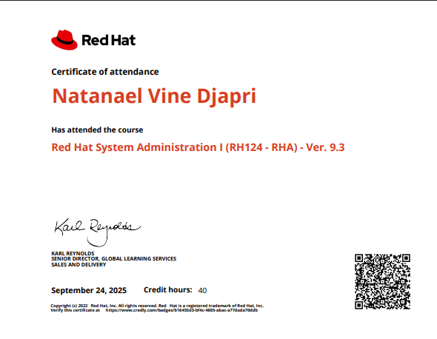Open the Credly verification URL
Image resolution: width=437 pixels, height=339 pixels.
pos(181,310)
